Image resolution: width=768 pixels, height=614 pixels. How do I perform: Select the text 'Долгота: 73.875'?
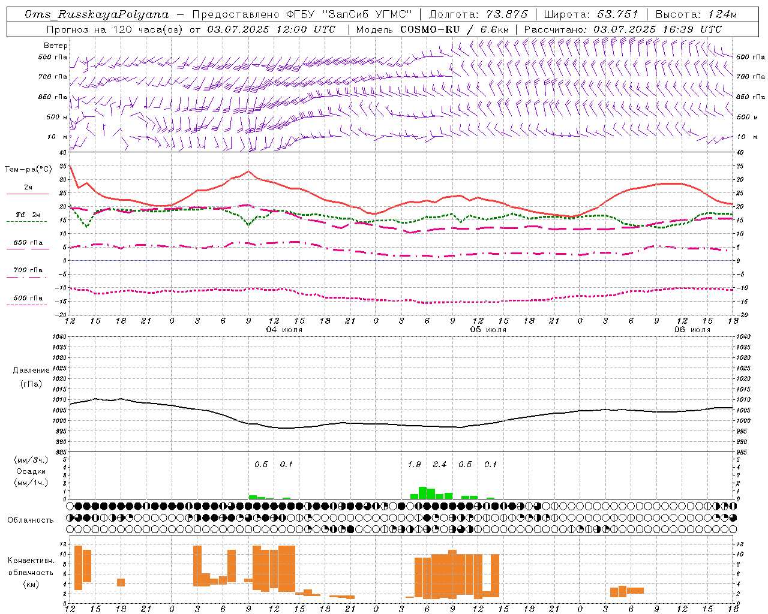tap(478, 14)
